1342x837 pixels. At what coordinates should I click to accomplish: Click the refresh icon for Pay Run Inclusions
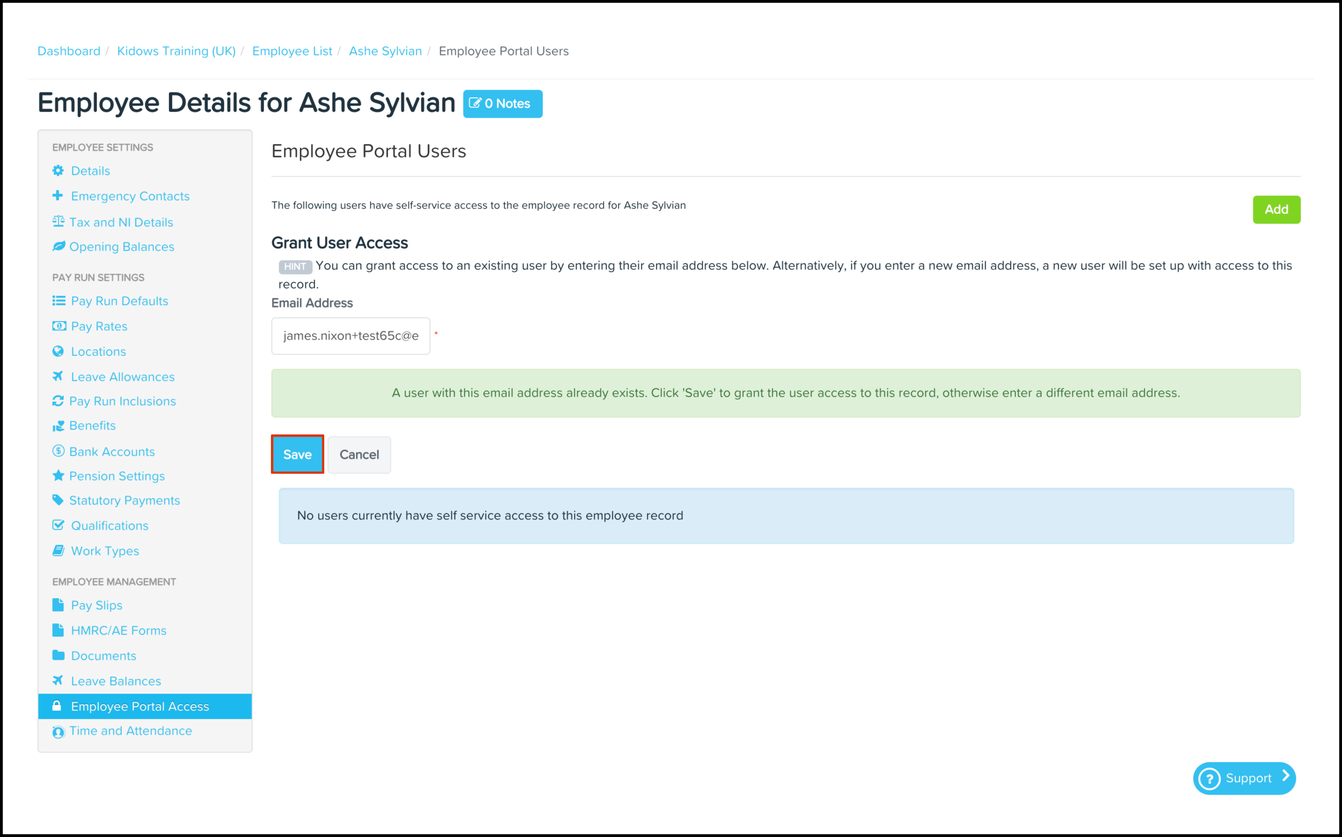pyautogui.click(x=58, y=401)
